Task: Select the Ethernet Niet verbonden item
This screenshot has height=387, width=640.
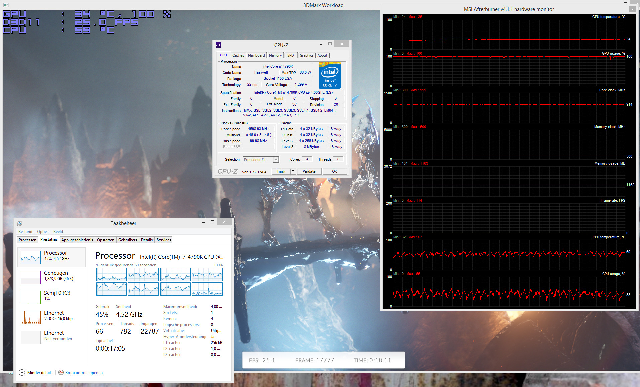Action: 51,337
